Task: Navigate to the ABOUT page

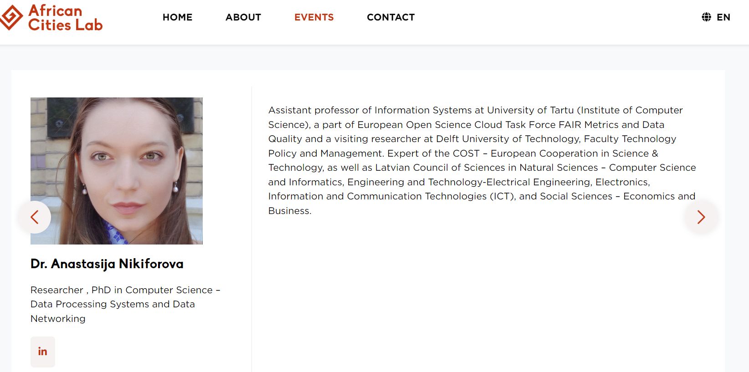Action: pyautogui.click(x=243, y=17)
